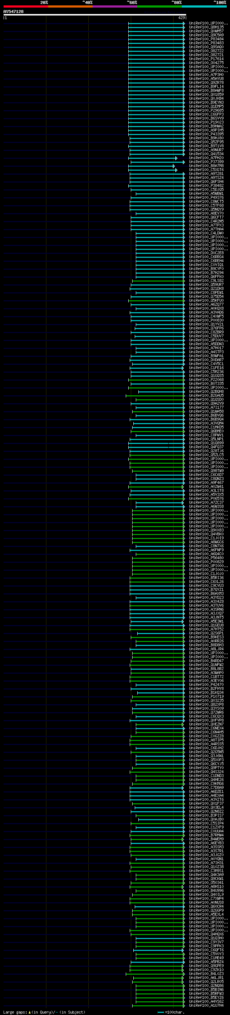Image resolution: width=230 pixels, height=1015 pixels.
Task: Open hit UniRef100_Q5ZF95
Action: (x=206, y=142)
